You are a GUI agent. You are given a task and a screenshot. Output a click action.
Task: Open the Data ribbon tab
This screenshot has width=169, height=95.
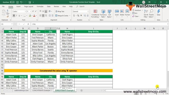[x=49, y=6]
